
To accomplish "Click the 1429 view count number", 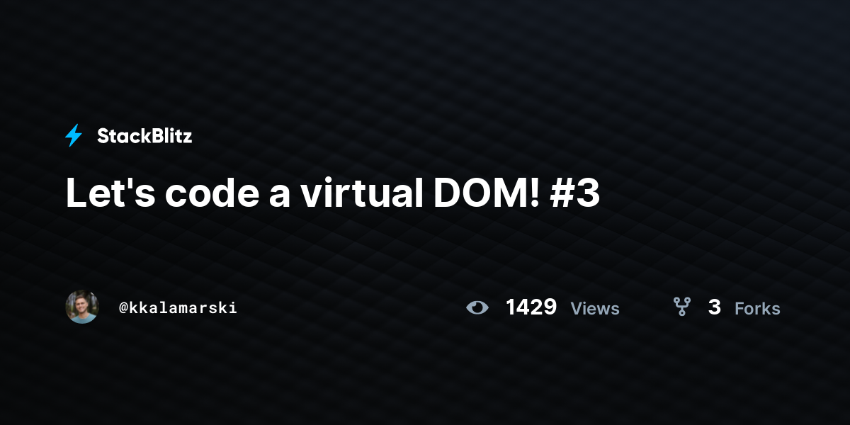I will 531,307.
